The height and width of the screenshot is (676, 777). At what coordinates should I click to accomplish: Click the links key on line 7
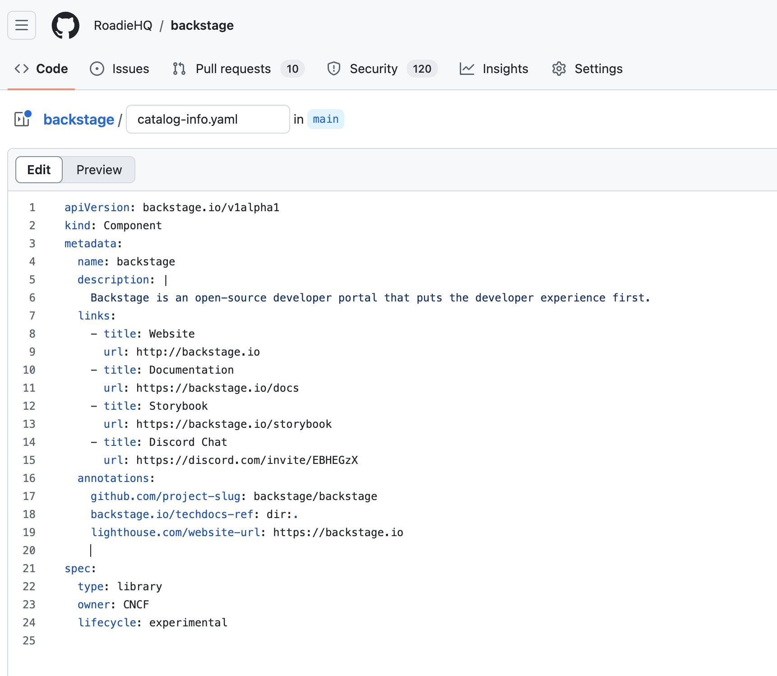[x=94, y=316]
